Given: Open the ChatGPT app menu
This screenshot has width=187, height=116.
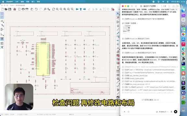Looking at the screenshot, I should (9, 2).
